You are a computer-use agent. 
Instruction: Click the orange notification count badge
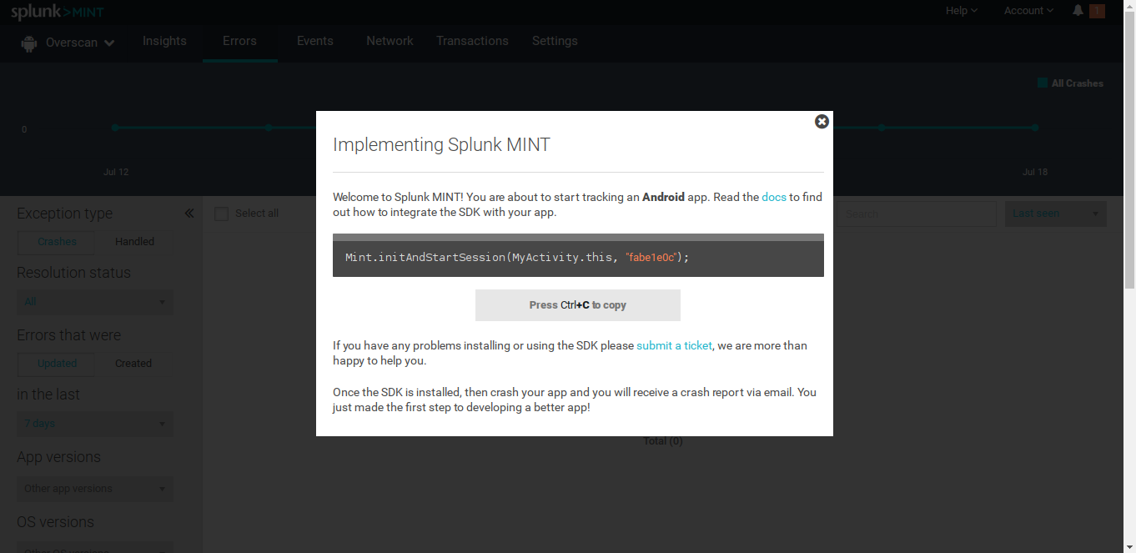[x=1097, y=11]
